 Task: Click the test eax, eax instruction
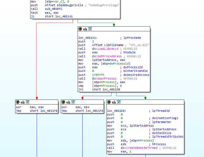(x=45, y=13)
